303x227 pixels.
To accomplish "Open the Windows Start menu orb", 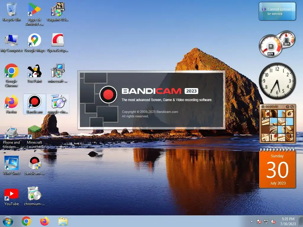I will 8,221.
